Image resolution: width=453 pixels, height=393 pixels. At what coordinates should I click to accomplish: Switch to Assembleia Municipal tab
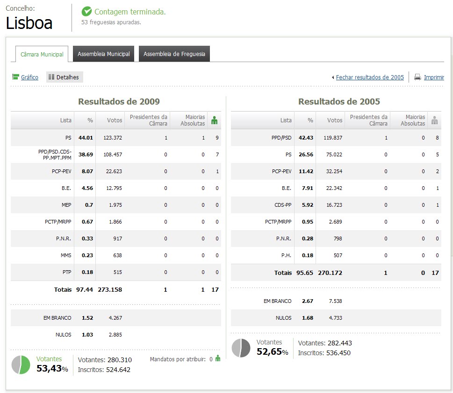[104, 54]
